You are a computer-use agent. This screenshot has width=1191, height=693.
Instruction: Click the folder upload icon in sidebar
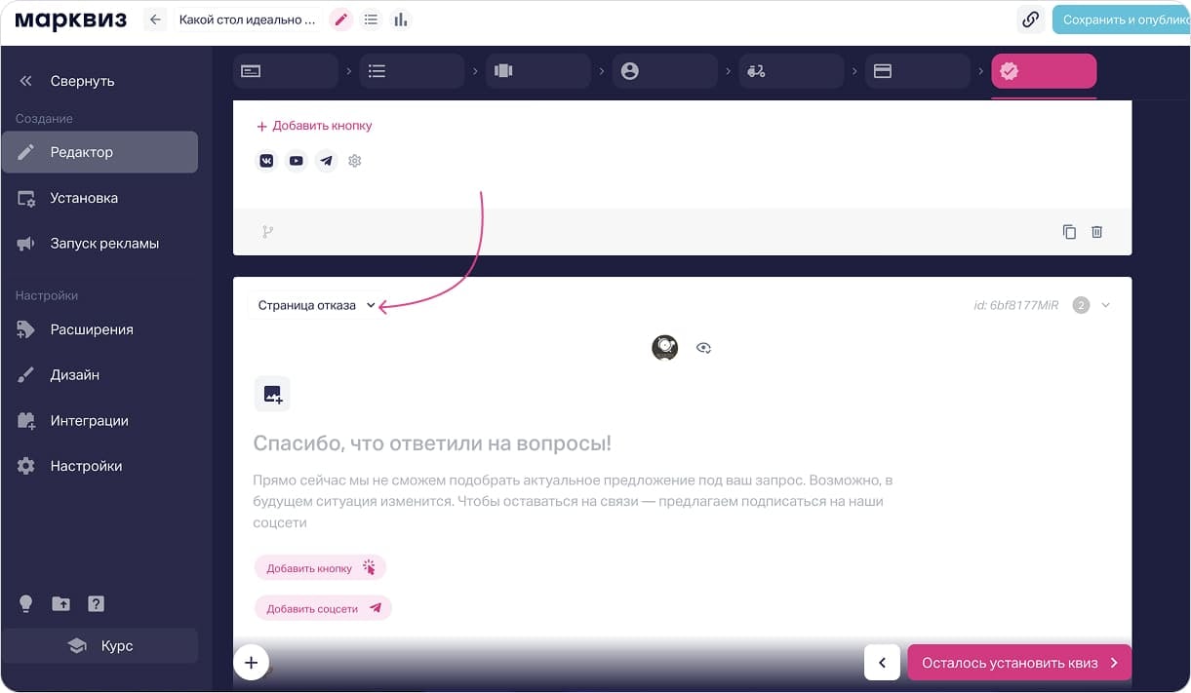tap(60, 603)
